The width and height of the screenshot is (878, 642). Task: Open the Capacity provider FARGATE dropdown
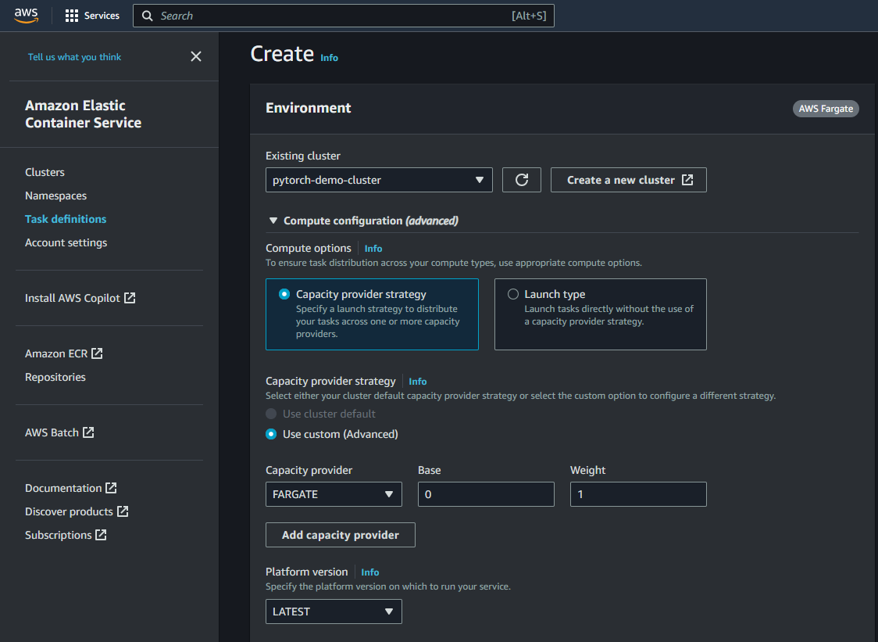[334, 494]
